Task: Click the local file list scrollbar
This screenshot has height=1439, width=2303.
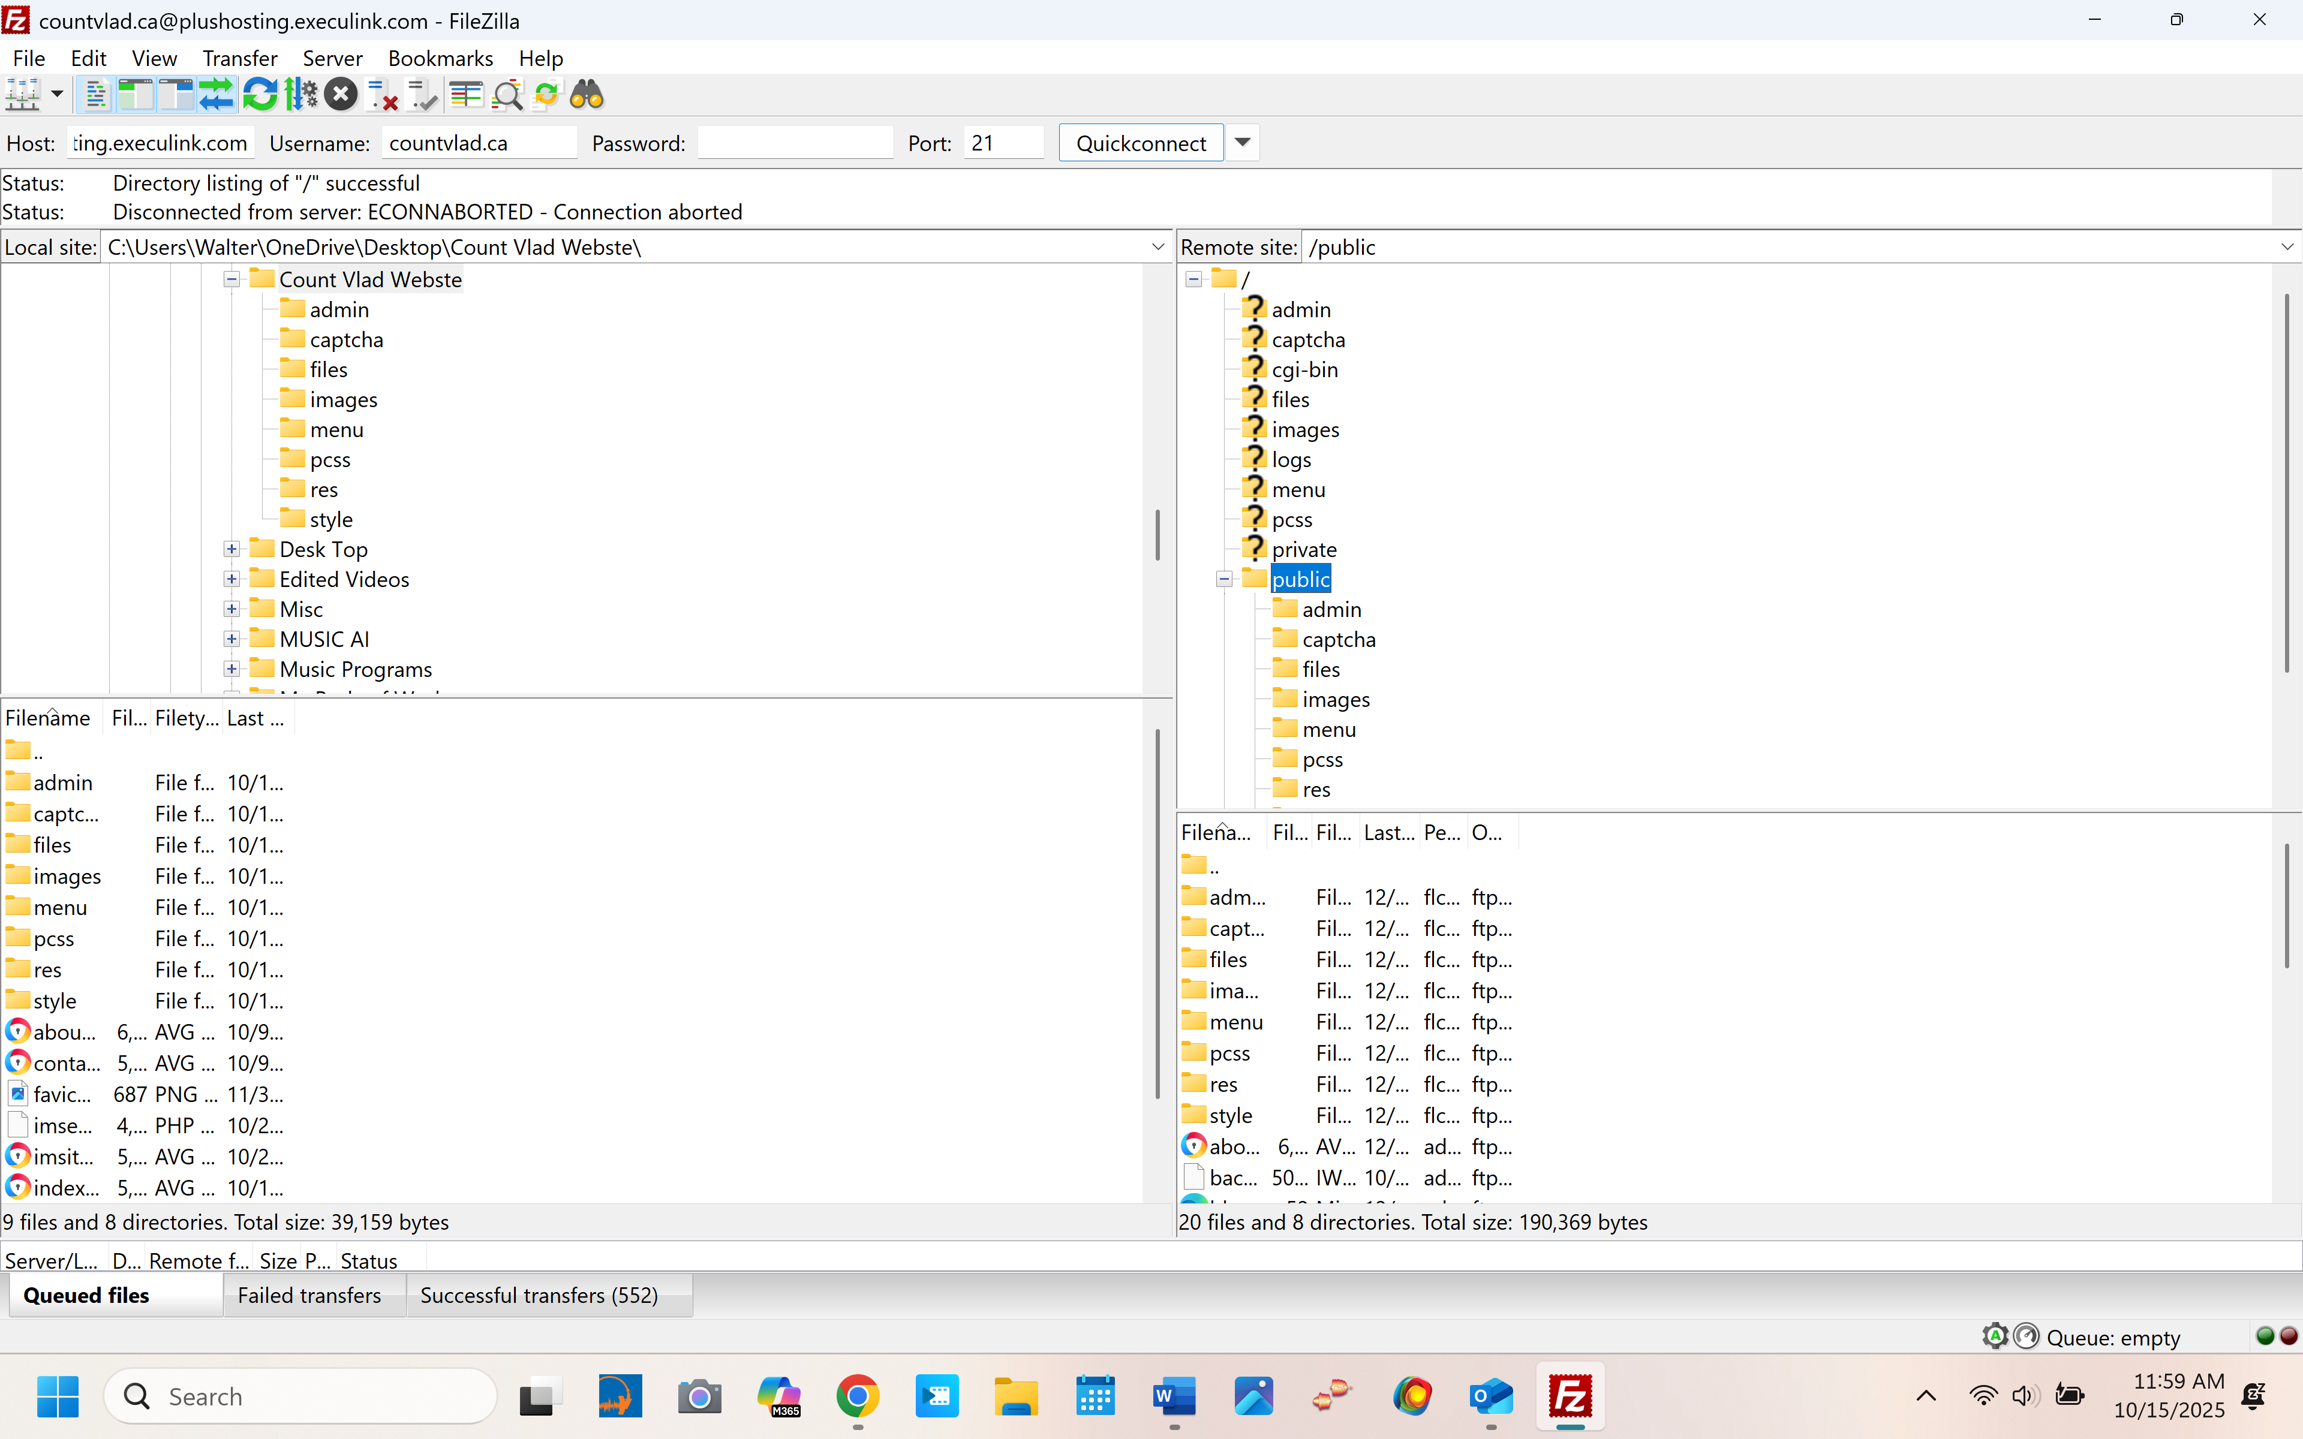Action: 1157,914
